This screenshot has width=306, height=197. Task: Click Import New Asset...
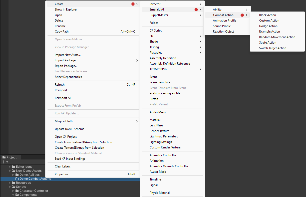coord(93,55)
